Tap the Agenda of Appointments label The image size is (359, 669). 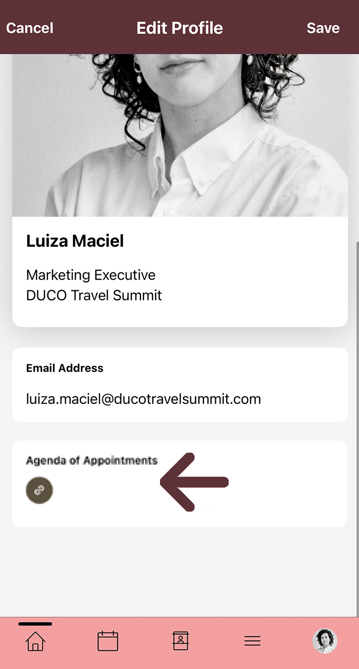pyautogui.click(x=91, y=460)
